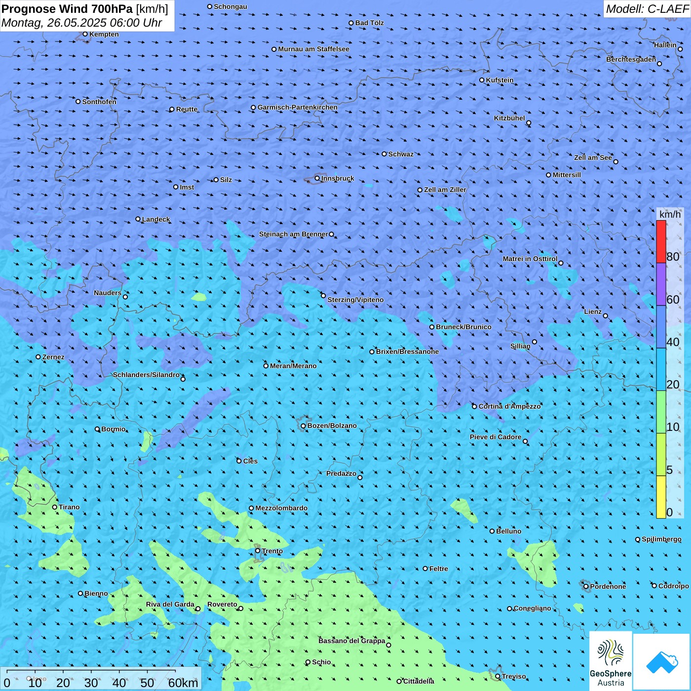Screen dimensions: 691x691
Task: Click the yellow 0–5 km/h legend swatch
Action: pyautogui.click(x=661, y=497)
